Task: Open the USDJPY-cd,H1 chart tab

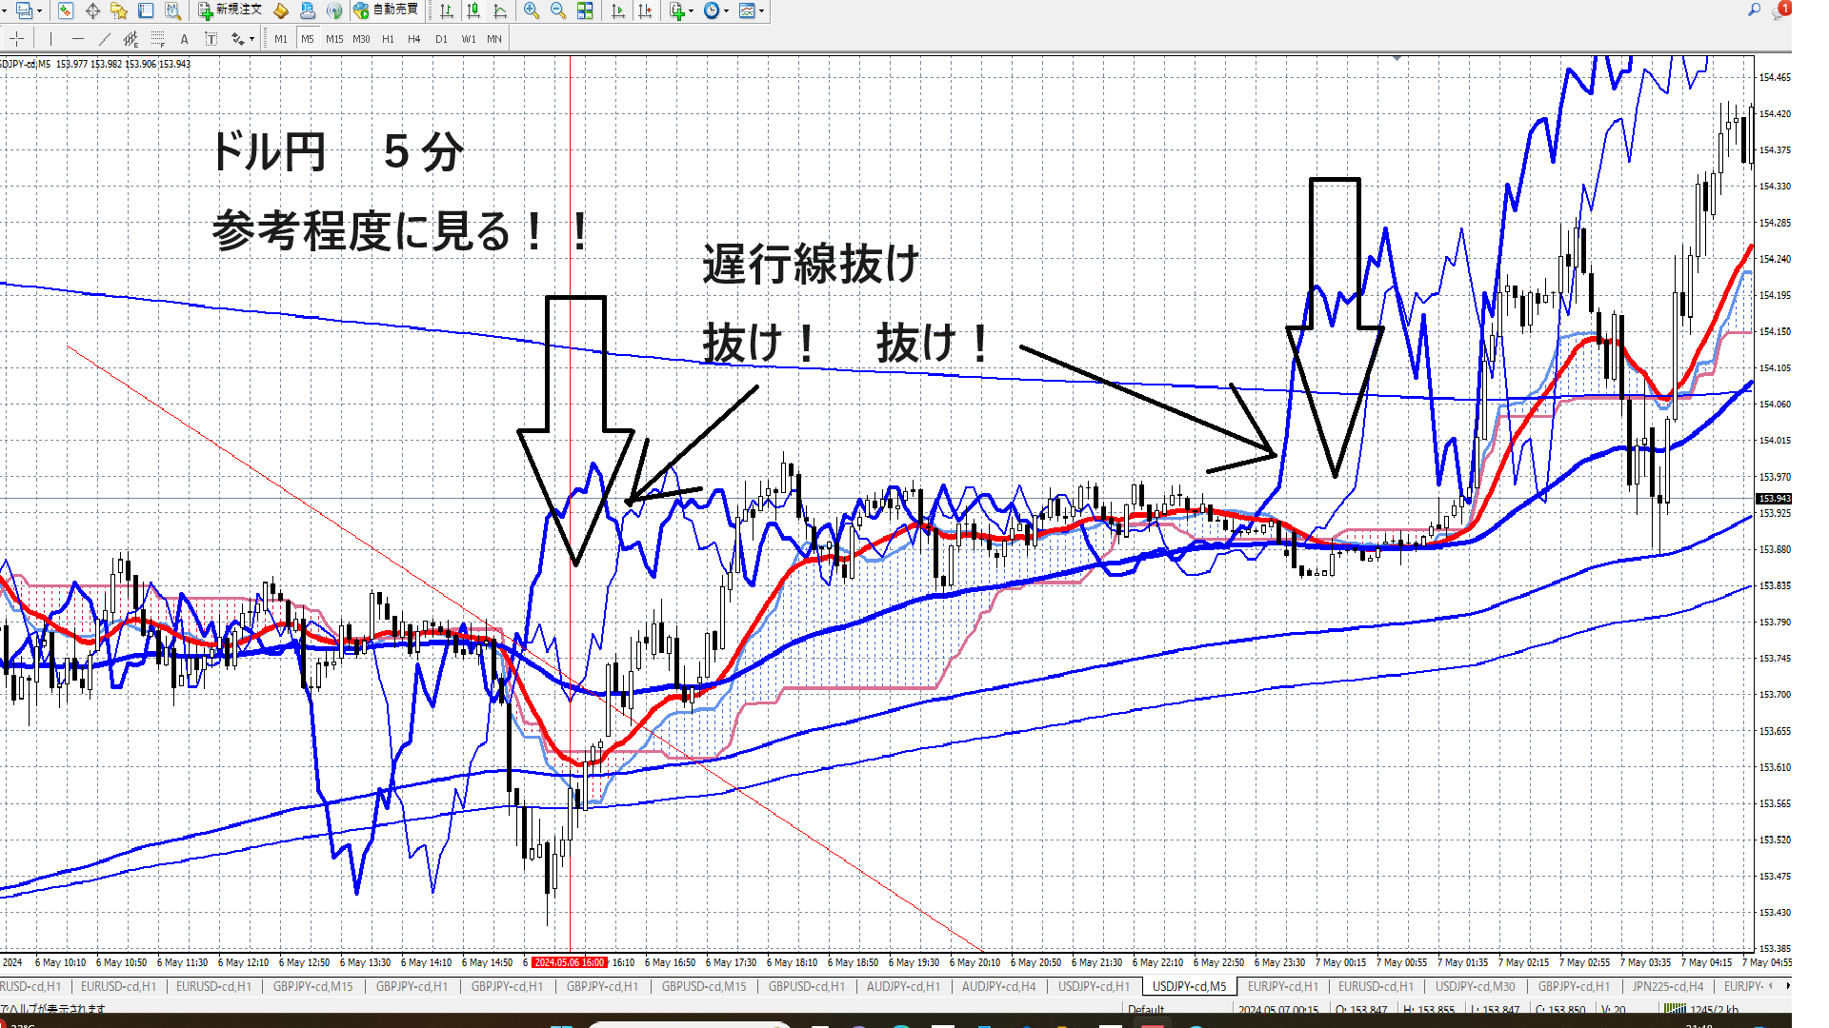Action: pos(1094,986)
